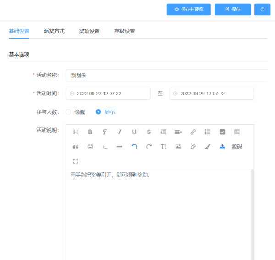Select the 显示 radio option
275x260 pixels.
point(105,112)
